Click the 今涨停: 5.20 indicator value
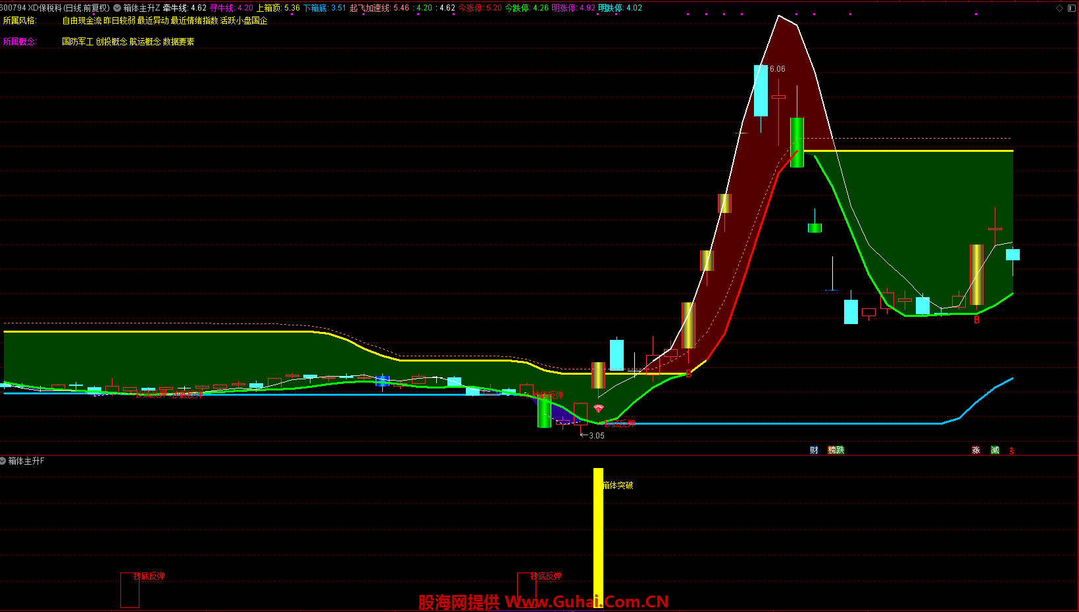 pyautogui.click(x=480, y=8)
